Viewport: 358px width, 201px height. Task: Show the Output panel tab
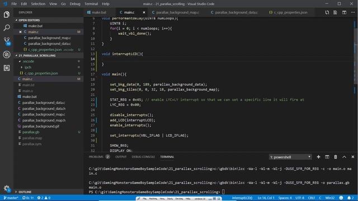121,157
